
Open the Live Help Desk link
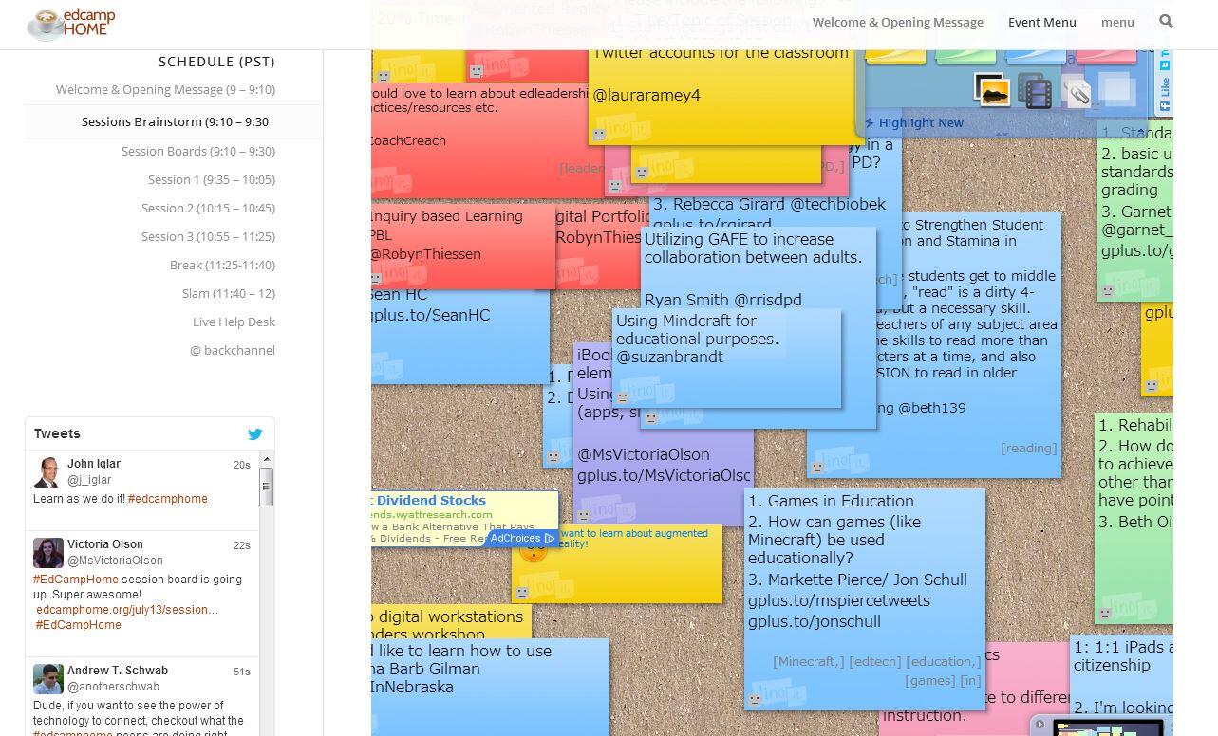click(x=234, y=322)
